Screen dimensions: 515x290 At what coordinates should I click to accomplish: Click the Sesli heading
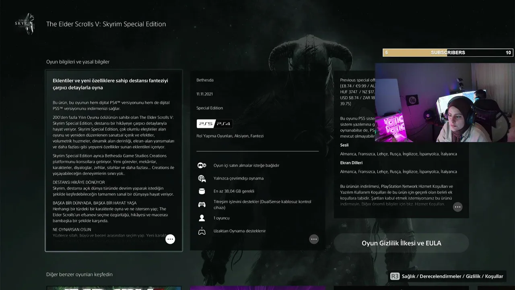(x=344, y=145)
